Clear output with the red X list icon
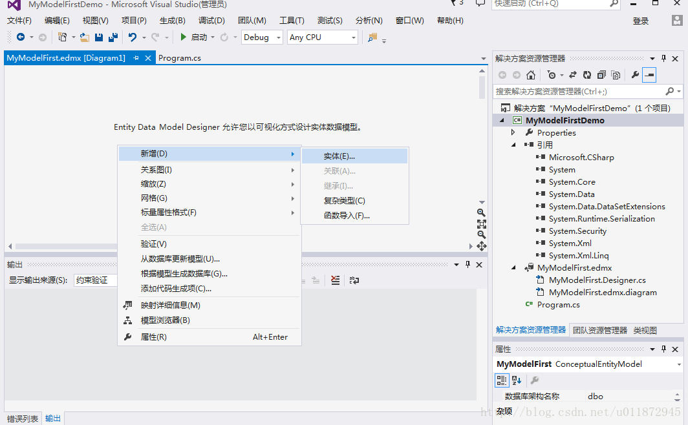This screenshot has height=425, width=688. click(x=335, y=280)
